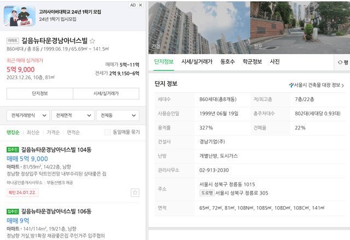Expand the 전체거래방식 dropdown
This screenshot has height=240, width=350.
pos(28,115)
